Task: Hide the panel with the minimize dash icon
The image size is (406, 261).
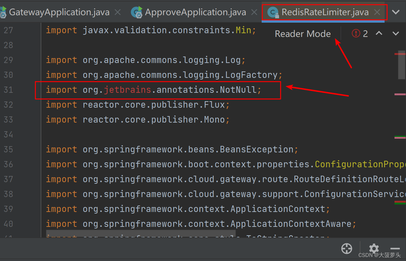Action: click(x=395, y=249)
